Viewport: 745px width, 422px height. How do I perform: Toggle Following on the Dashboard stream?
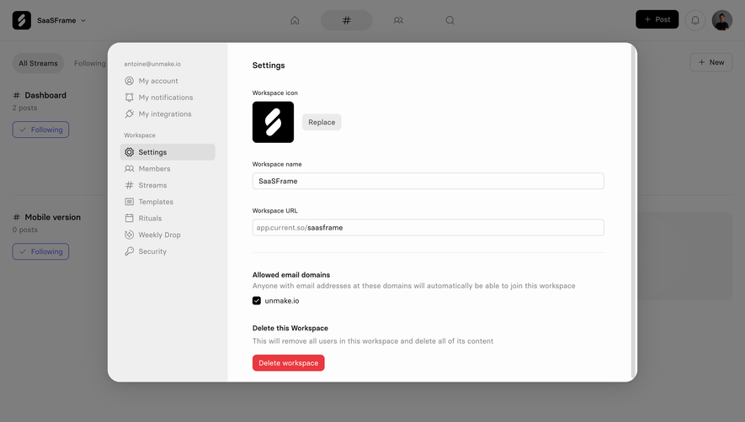coord(41,129)
